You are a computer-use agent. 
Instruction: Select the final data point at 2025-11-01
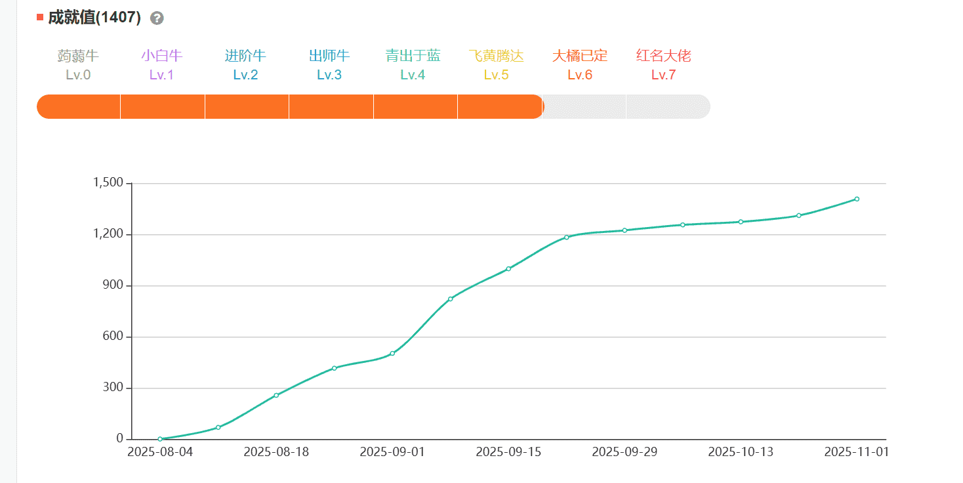pos(857,199)
